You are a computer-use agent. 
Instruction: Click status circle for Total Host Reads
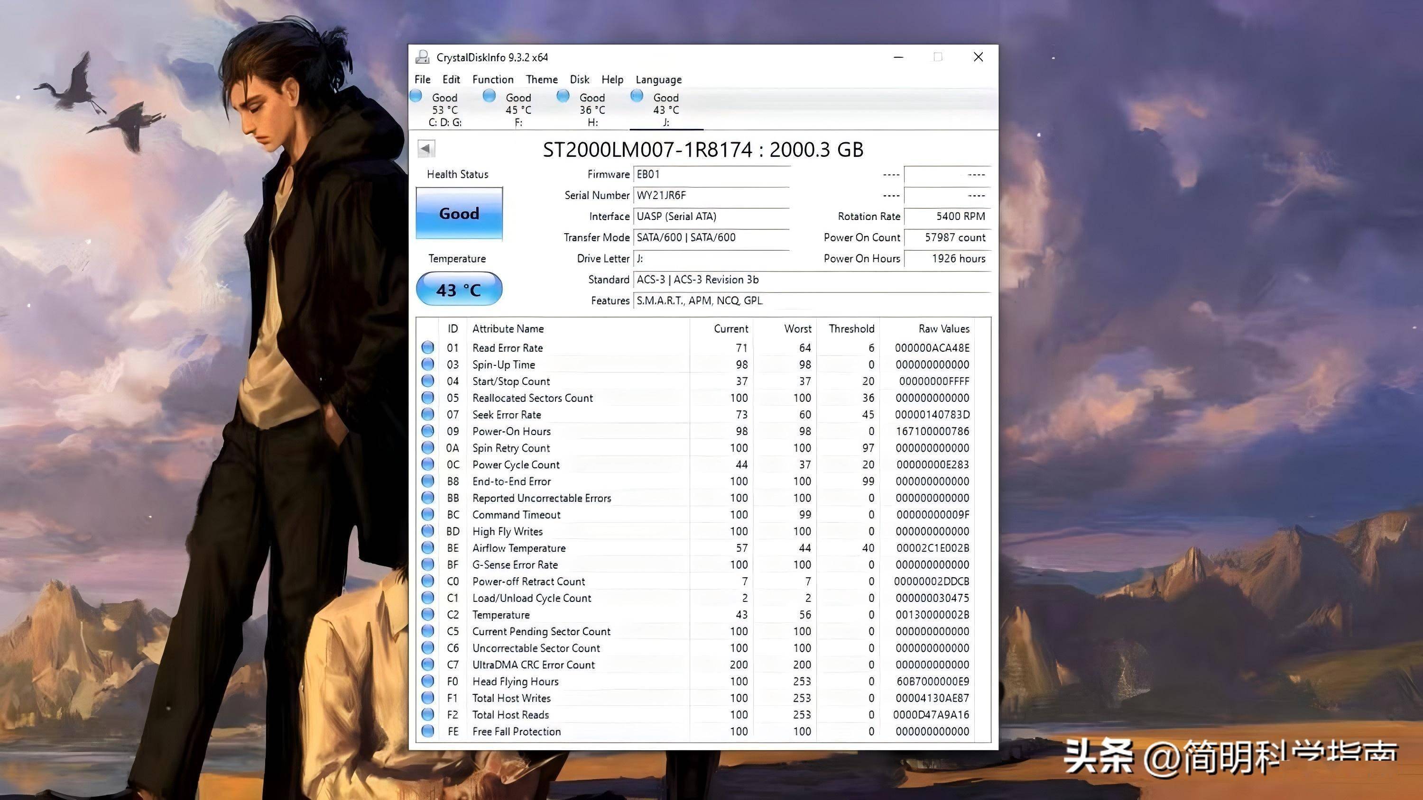427,714
